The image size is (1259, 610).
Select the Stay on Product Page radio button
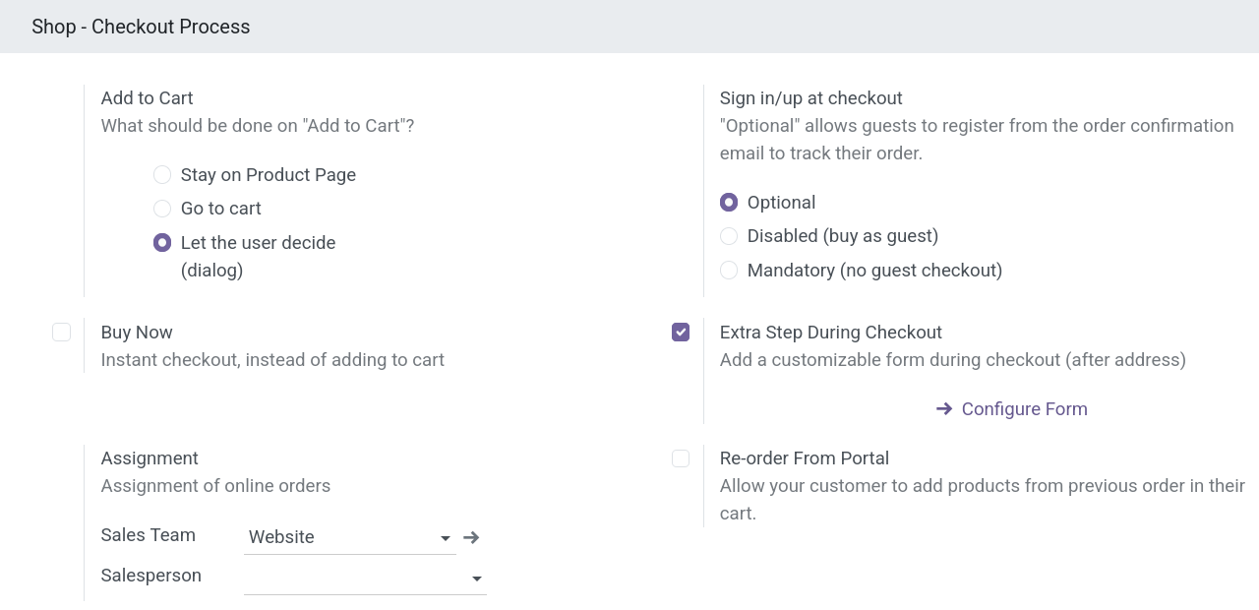[162, 175]
